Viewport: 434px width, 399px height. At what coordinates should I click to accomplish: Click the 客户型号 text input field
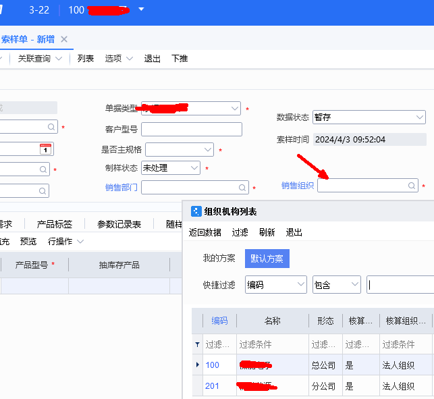(x=191, y=129)
